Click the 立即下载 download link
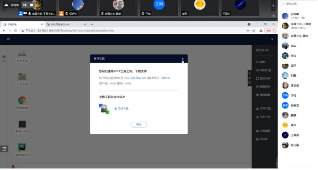The height and width of the screenshot is (170, 318). pyautogui.click(x=121, y=109)
